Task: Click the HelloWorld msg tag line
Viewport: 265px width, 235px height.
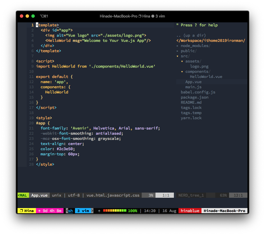Action: point(98,41)
